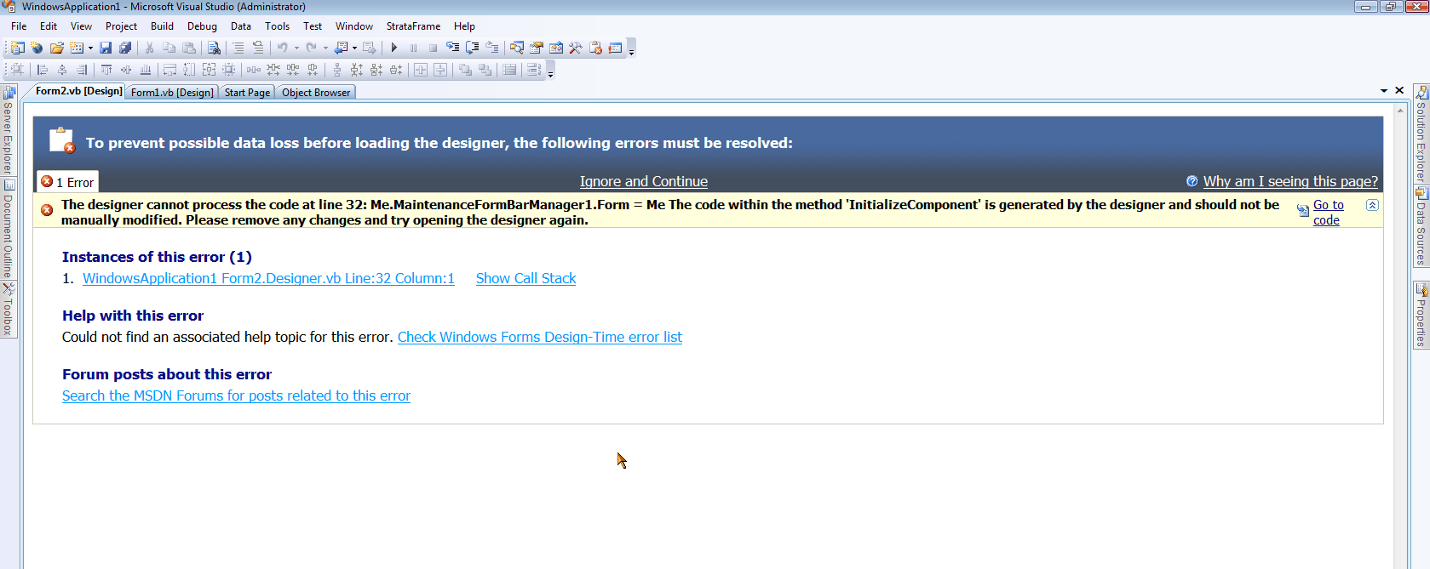Viewport: 1430px width, 569px height.
Task: Click the Align Lefts layout icon
Action: (x=42, y=70)
